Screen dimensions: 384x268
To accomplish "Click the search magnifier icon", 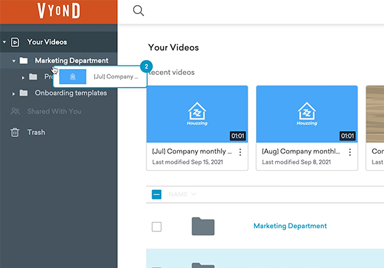I will pyautogui.click(x=138, y=10).
